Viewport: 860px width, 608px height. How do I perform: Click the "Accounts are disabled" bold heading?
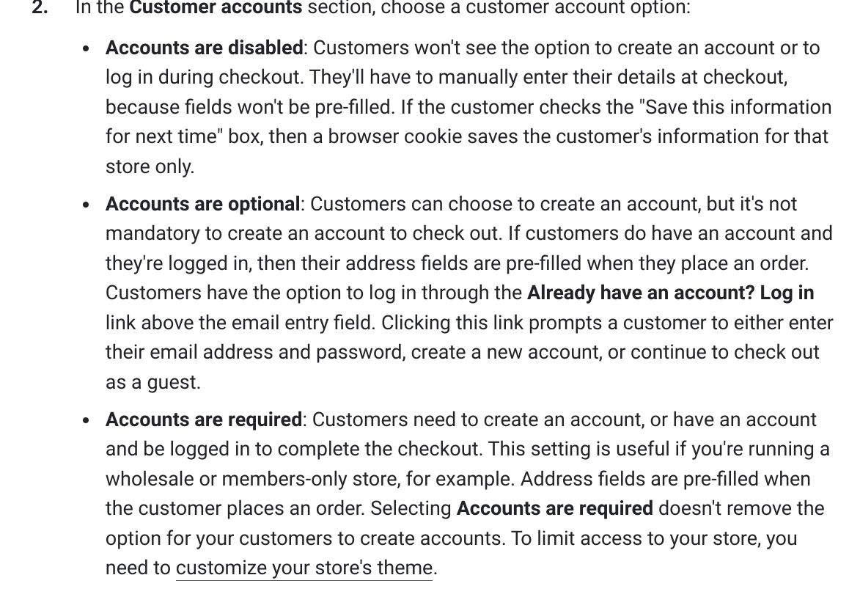204,48
